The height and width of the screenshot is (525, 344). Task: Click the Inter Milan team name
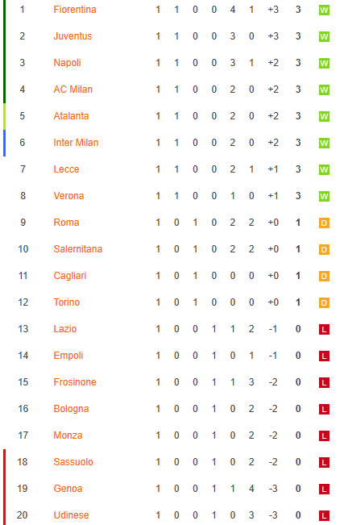[76, 143]
